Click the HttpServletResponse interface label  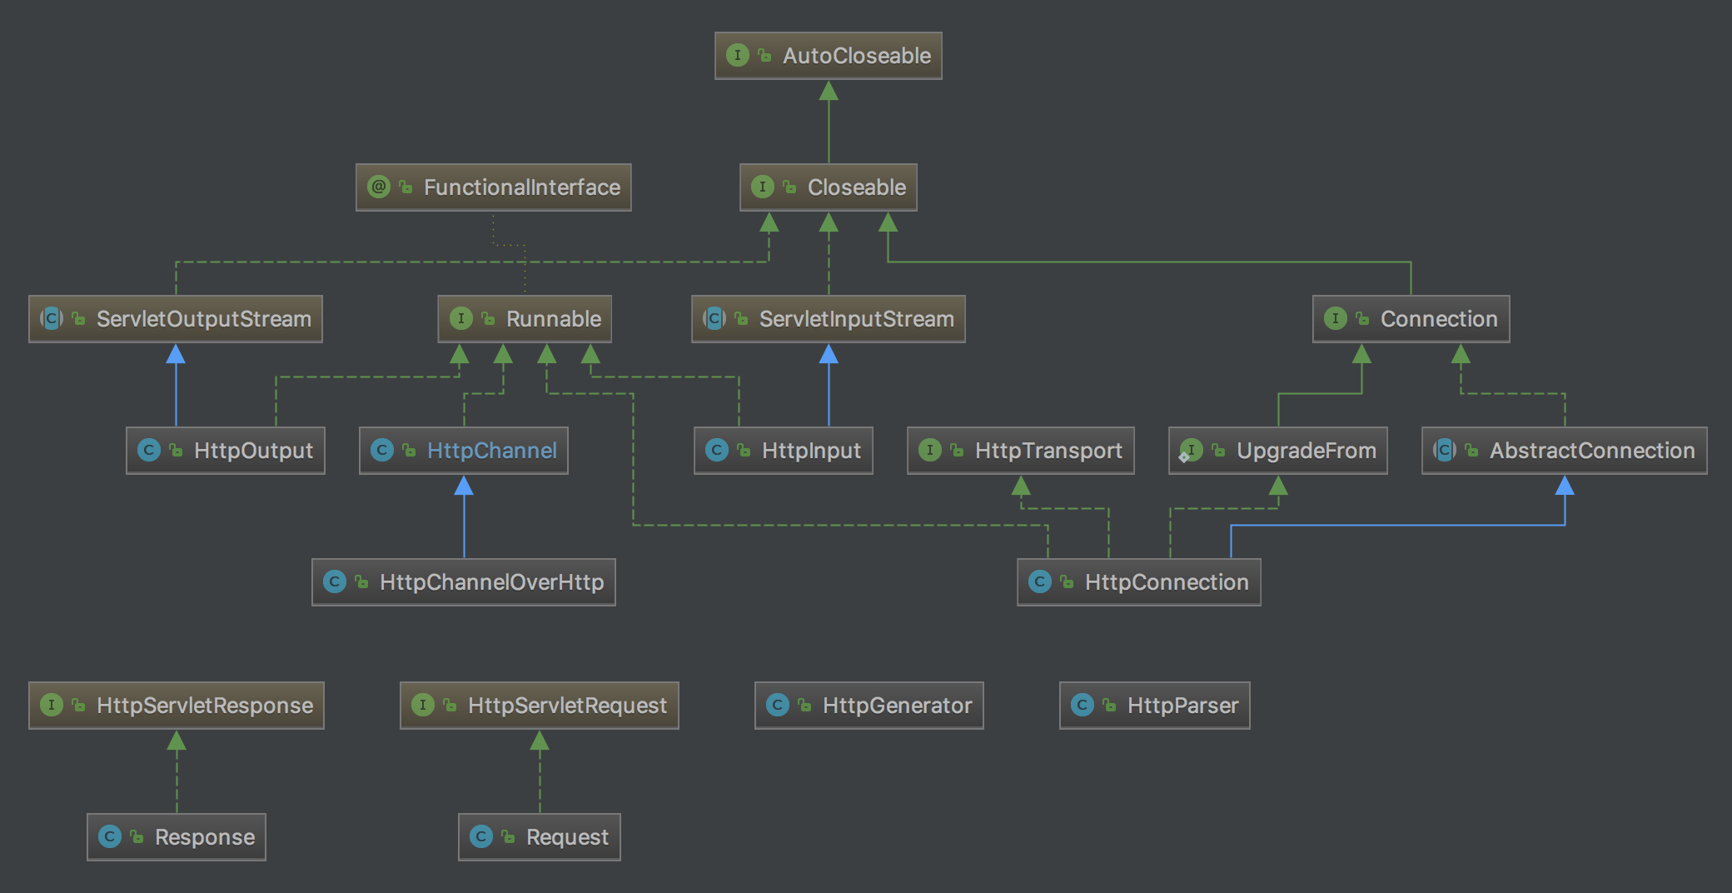(205, 706)
